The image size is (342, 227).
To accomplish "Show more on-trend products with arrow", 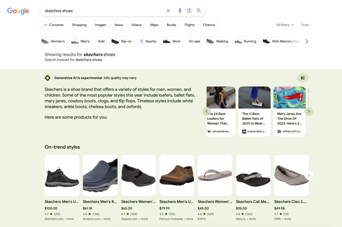I will 309,175.
